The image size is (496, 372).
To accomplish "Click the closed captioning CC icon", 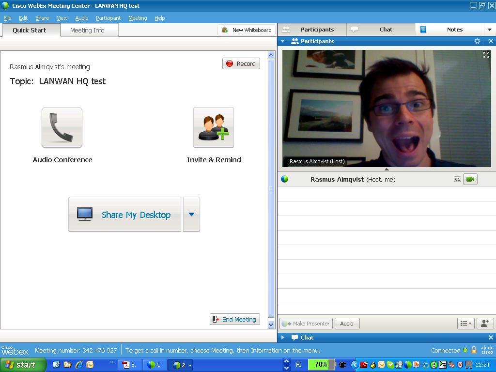I will point(457,179).
